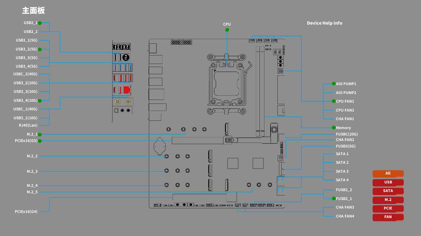Viewport: 421px width, 236px height.
Task: Click the green dot beside CPU FAN1
Action: tap(333, 101)
